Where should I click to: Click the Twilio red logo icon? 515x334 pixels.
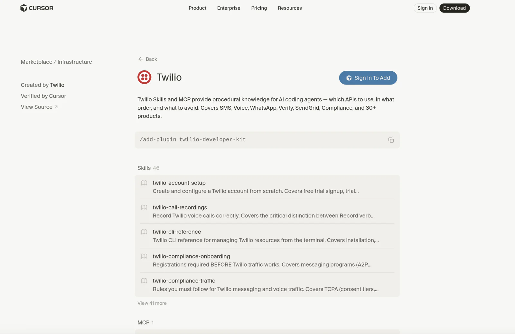(144, 77)
